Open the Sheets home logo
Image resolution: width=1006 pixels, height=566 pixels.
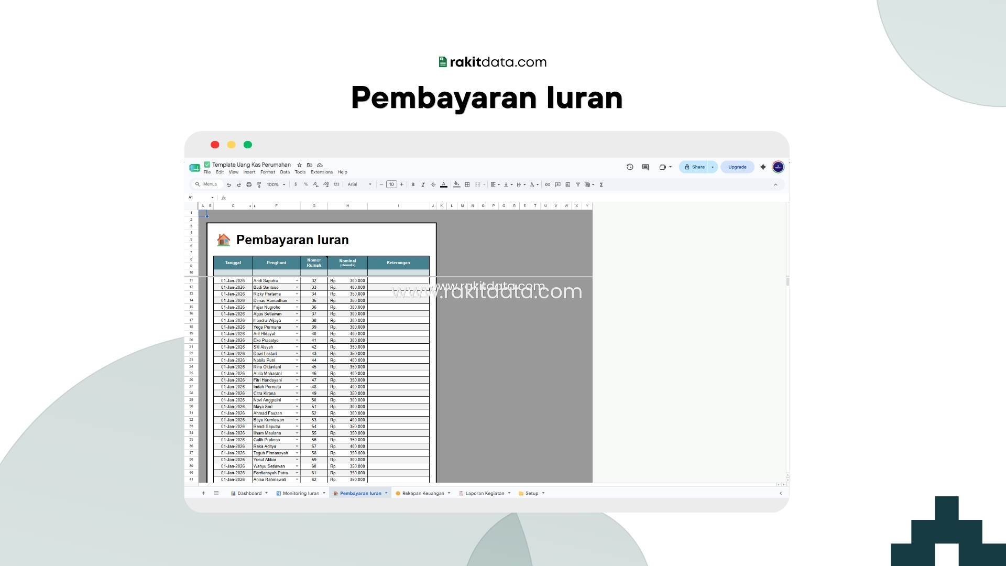tap(194, 168)
